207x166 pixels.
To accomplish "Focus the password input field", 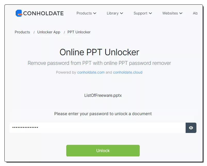I will click(x=97, y=128).
